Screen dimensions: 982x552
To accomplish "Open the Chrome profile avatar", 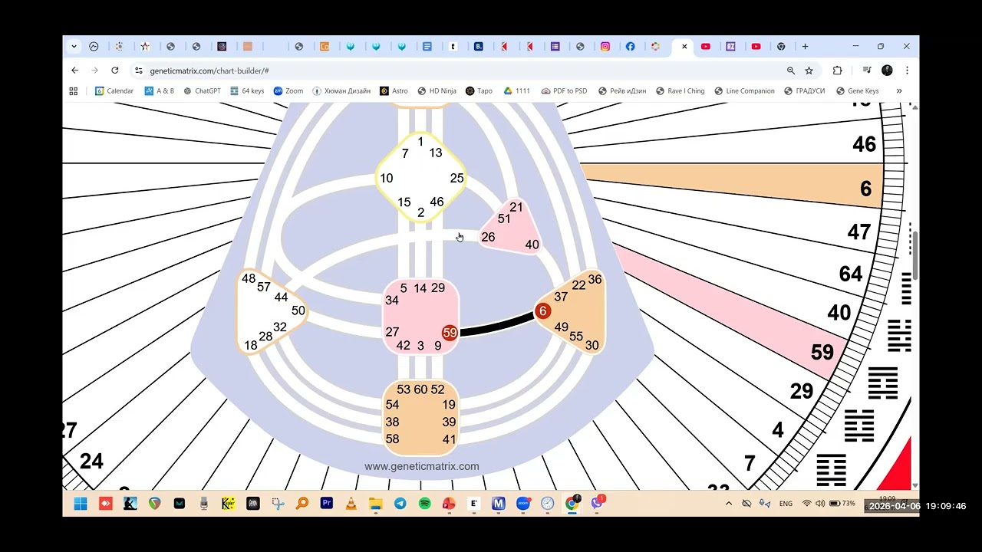I will click(887, 71).
